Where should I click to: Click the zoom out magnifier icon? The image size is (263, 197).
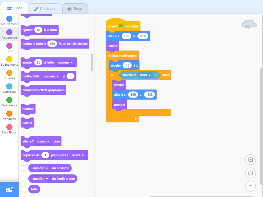point(250,173)
